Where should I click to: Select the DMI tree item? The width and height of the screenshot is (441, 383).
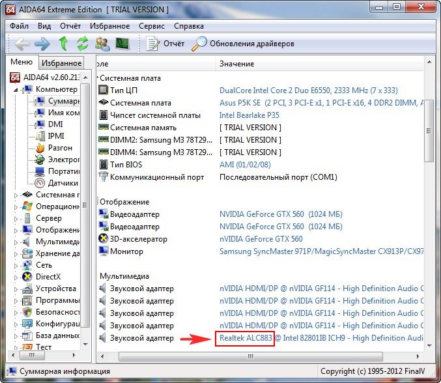[x=50, y=124]
